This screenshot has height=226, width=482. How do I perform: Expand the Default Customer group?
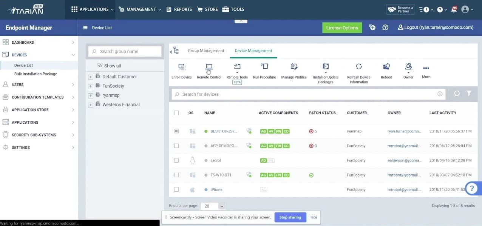coord(91,77)
